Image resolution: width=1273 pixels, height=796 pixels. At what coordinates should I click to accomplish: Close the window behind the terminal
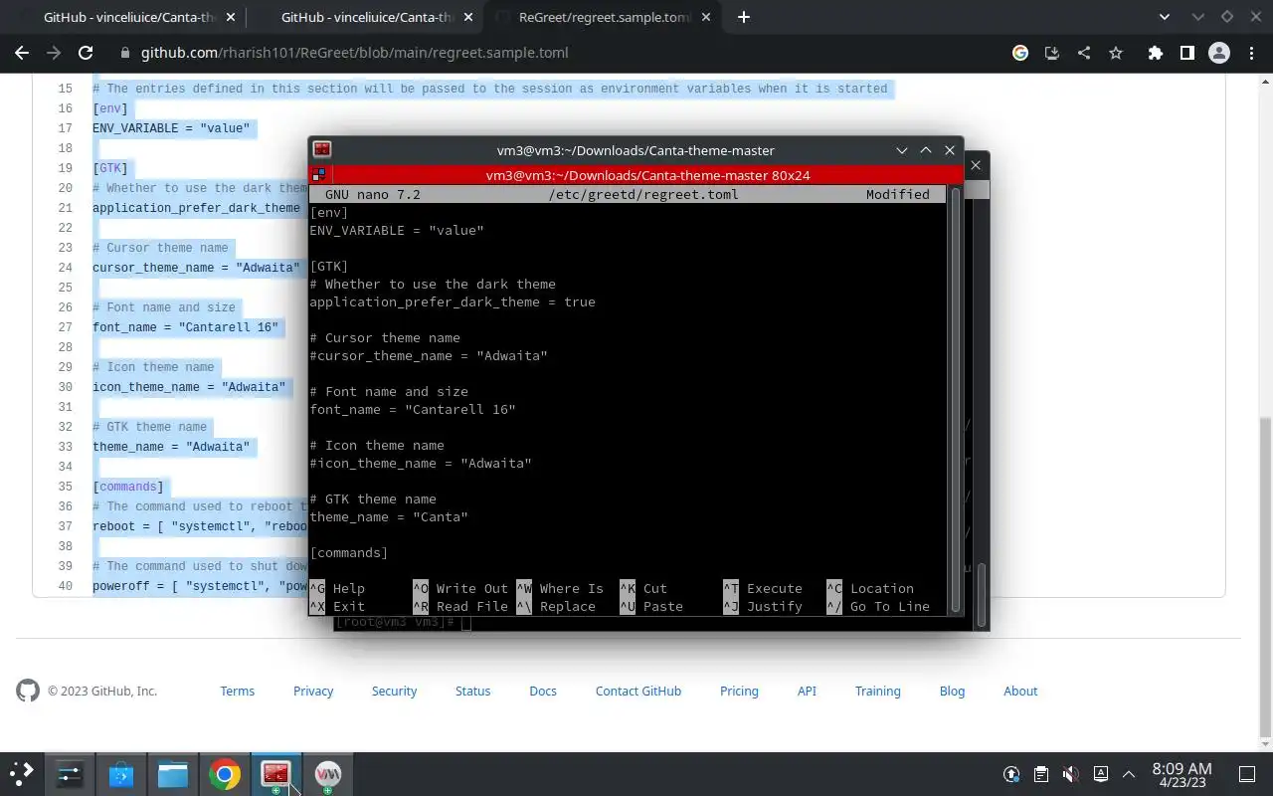[x=976, y=165]
